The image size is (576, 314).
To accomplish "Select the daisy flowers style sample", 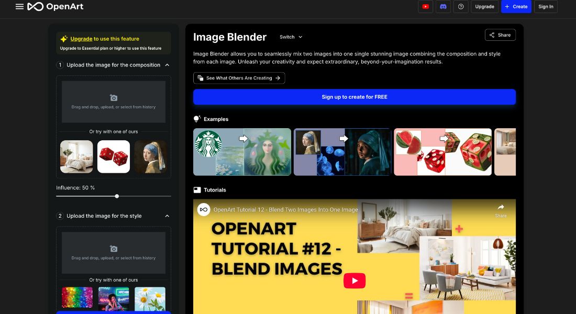I will (150, 298).
